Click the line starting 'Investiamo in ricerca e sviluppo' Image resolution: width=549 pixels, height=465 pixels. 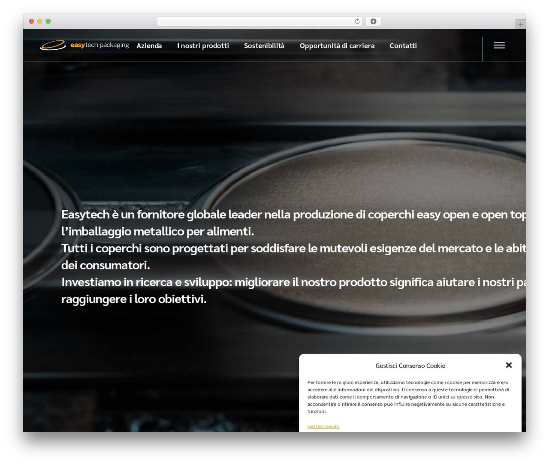click(x=293, y=282)
